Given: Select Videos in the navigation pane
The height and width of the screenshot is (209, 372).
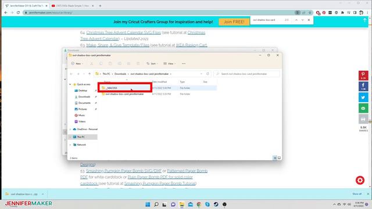Looking at the screenshot, I should (82, 121).
